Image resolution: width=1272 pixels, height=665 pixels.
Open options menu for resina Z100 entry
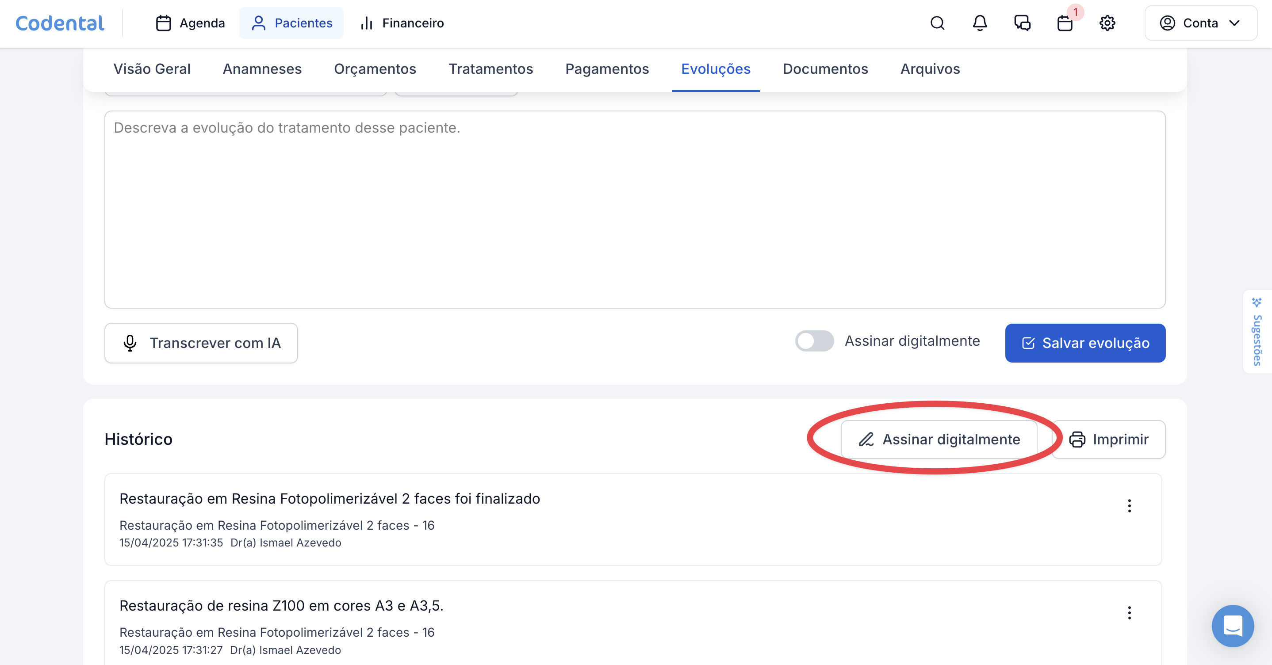(1129, 613)
